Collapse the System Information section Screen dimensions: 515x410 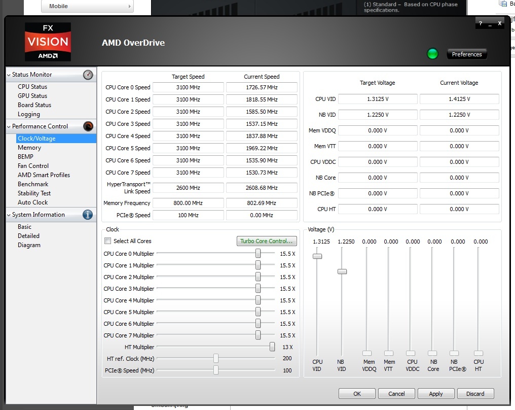[x=9, y=215]
